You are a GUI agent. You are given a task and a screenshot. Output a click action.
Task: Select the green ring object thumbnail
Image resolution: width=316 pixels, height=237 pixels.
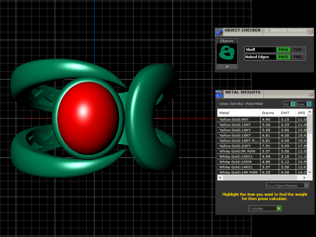click(226, 53)
